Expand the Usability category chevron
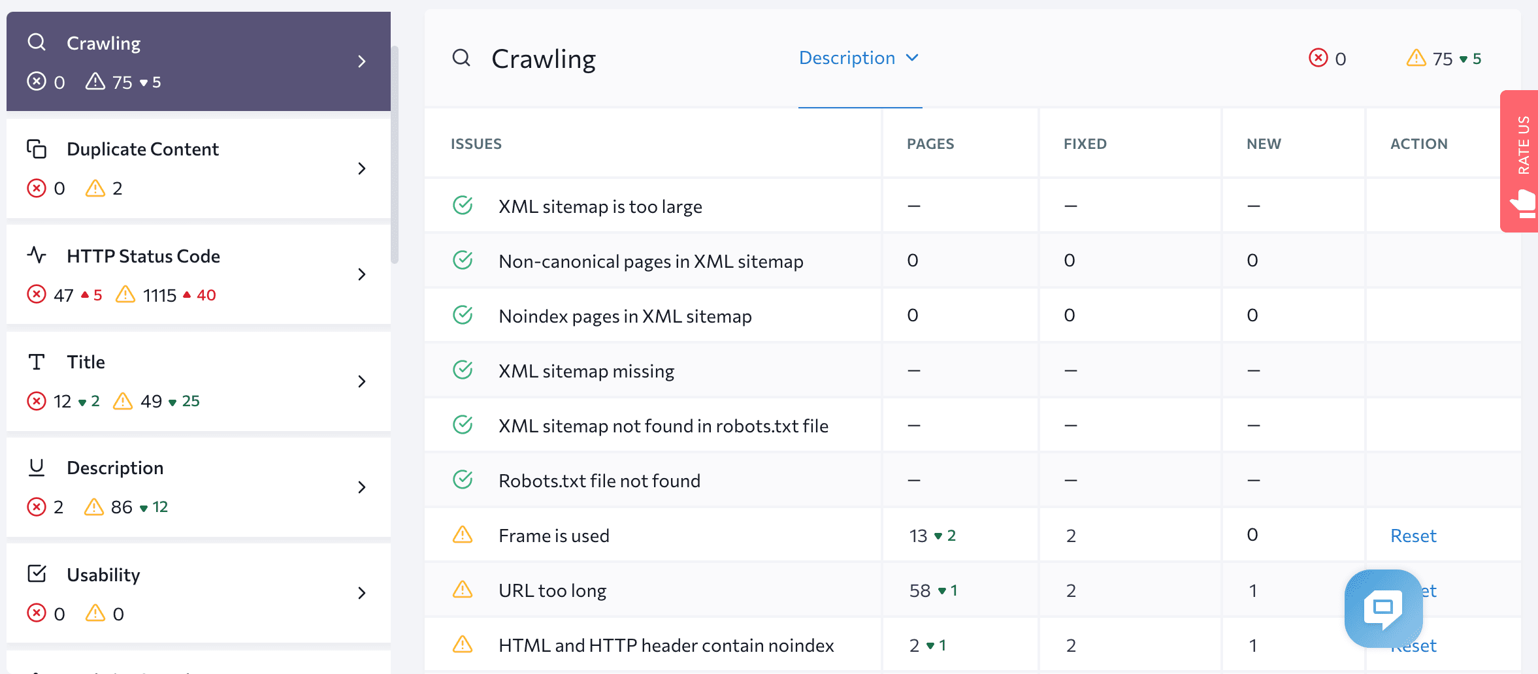The width and height of the screenshot is (1538, 674). coord(361,593)
